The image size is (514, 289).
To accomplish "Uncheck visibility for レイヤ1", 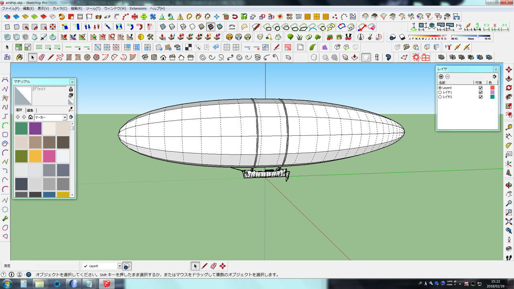I will (481, 92).
